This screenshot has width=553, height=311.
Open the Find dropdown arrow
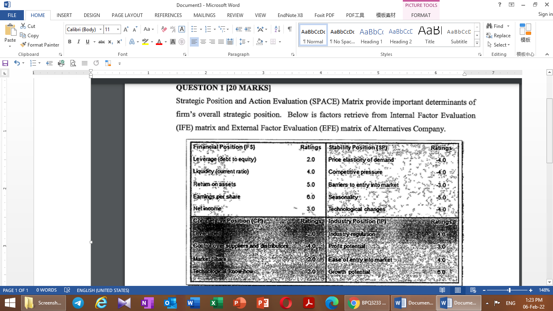click(508, 26)
